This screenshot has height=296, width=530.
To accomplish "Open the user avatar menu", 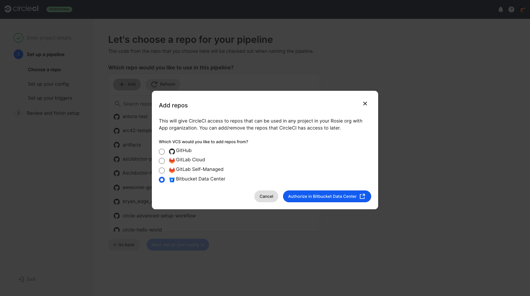I will point(522,10).
